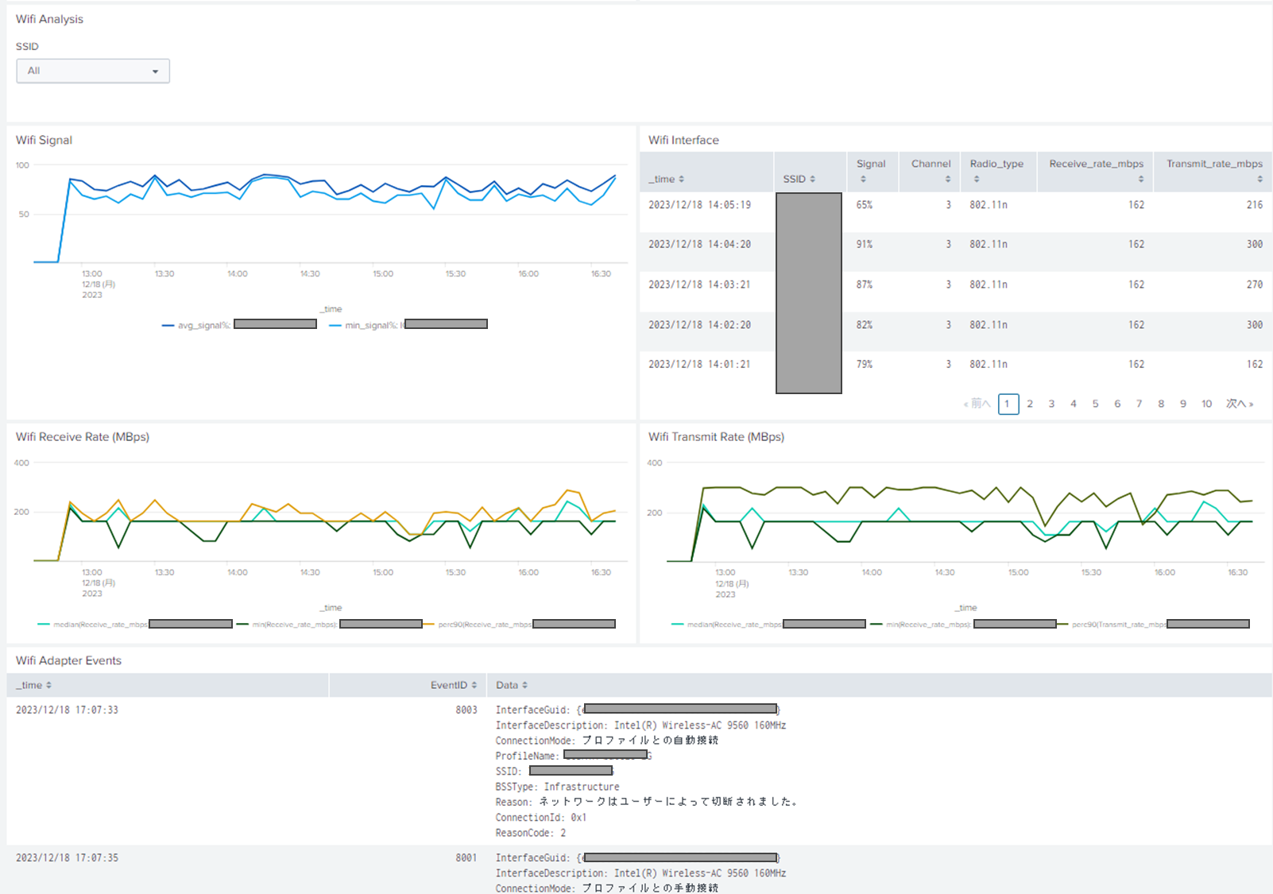Toggle median legend in Wifi Transmit Rate chart
This screenshot has height=894, width=1273.
(768, 624)
